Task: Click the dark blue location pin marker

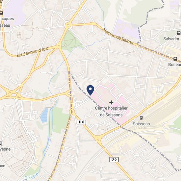Action: point(90,90)
